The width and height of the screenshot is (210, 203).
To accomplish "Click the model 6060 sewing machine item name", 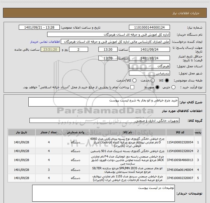I will coord(128,142).
